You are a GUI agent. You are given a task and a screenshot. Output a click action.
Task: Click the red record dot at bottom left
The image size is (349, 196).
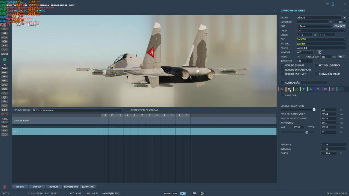click(x=5, y=187)
